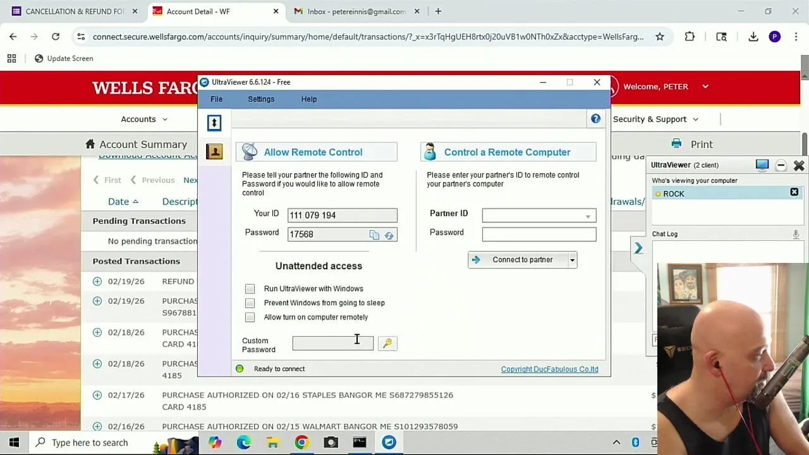Collapse the UltraViewer chat panel with the blue arrow
Screen dimensions: 809x455
[638, 248]
